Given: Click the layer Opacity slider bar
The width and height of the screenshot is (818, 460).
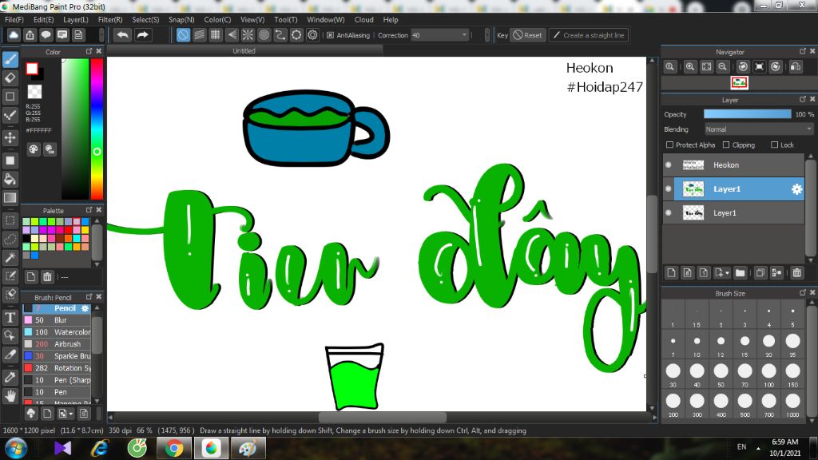Looking at the screenshot, I should 747,114.
